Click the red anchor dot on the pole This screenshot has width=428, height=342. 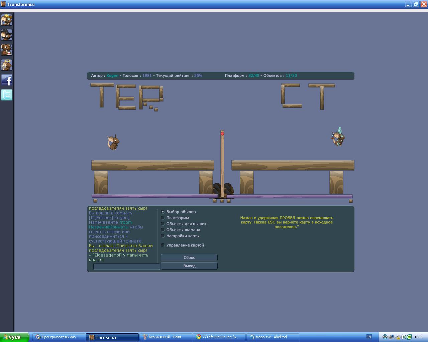tap(222, 134)
